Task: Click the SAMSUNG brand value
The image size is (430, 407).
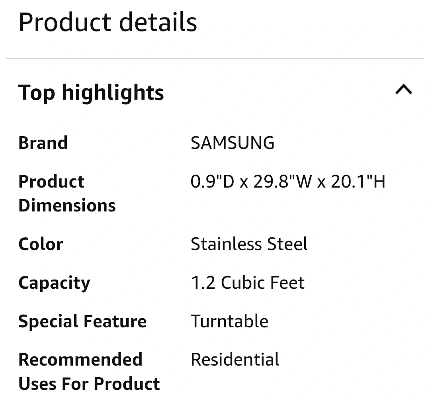Action: (x=233, y=143)
